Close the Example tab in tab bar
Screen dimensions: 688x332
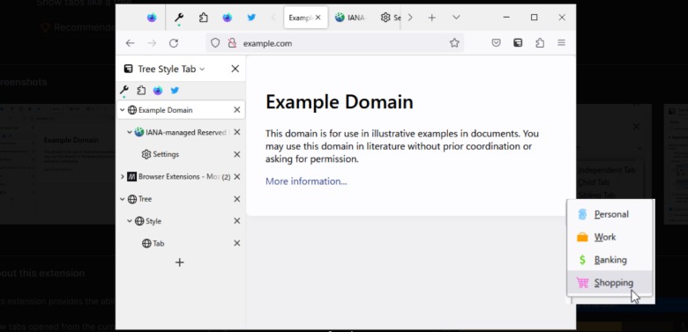[x=318, y=18]
